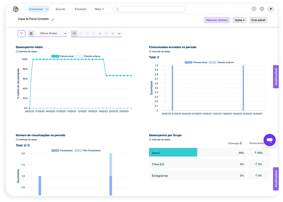Select the mobile phone channel filter
The width and height of the screenshot is (283, 202).
[93, 34]
